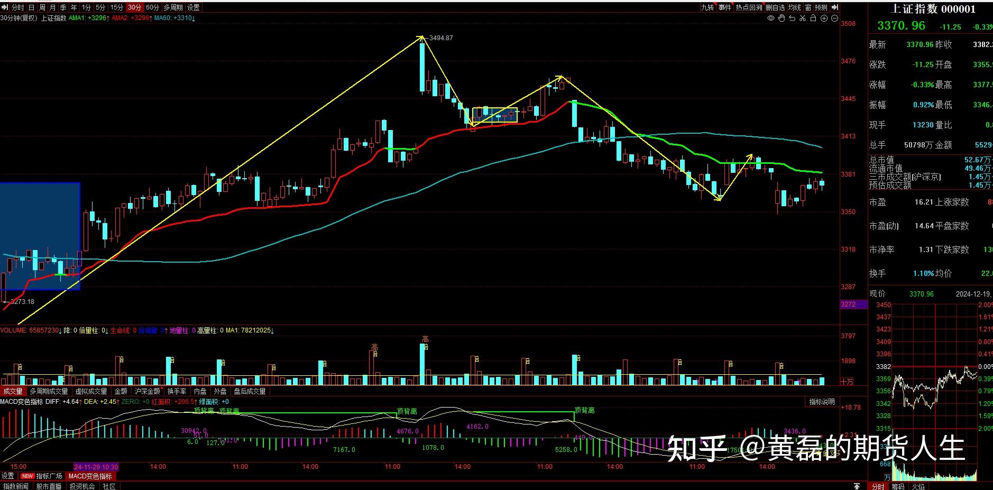Open the 投资机会 tab
Screen dimensions: 993x490
click(82, 486)
